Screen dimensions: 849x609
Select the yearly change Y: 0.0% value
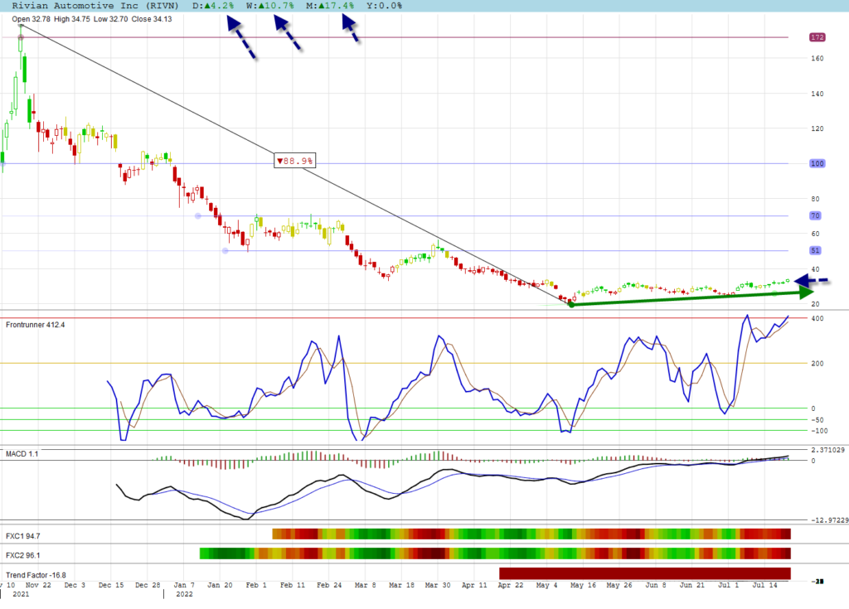(385, 6)
